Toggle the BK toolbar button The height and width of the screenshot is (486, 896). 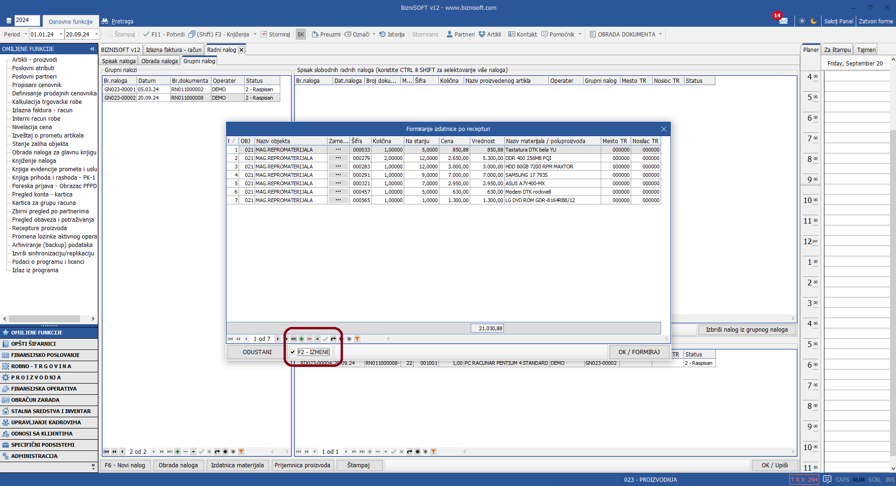301,34
